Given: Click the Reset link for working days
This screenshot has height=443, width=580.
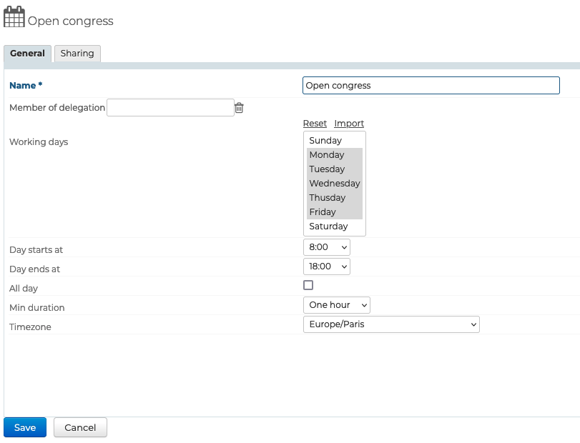Looking at the screenshot, I should [x=315, y=124].
